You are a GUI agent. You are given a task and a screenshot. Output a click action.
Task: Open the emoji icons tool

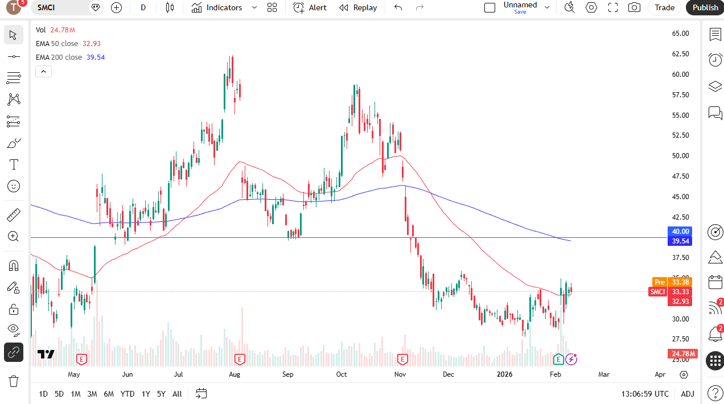point(14,186)
